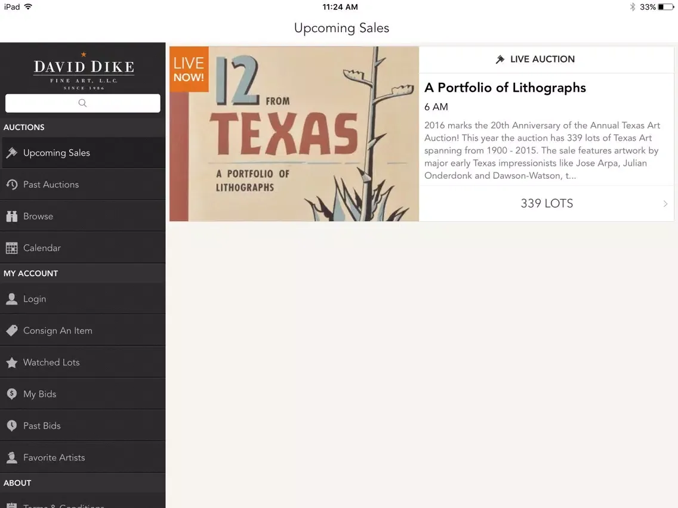Click the magnifier icon in search box
Viewport: 678px width, 508px height.
[x=82, y=103]
